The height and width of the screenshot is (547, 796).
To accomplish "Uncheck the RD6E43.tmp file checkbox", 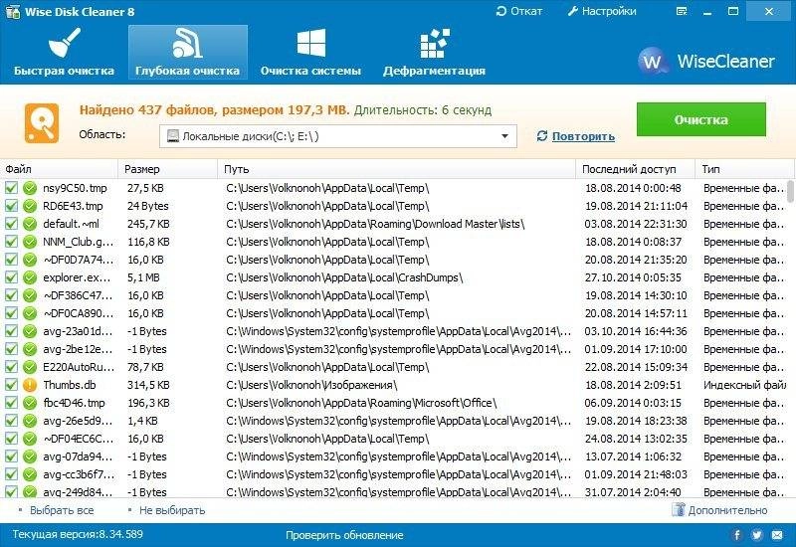I will (11, 206).
